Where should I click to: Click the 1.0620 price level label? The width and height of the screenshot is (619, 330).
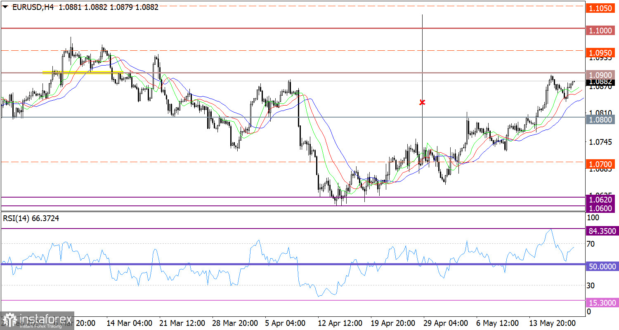pyautogui.click(x=601, y=200)
